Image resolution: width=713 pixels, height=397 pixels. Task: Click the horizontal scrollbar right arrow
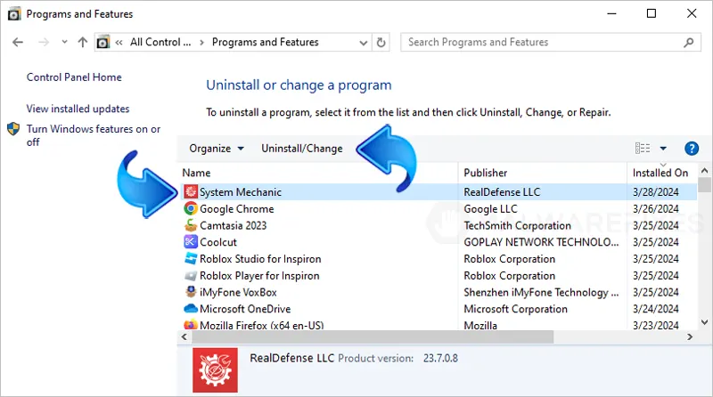tap(690, 337)
